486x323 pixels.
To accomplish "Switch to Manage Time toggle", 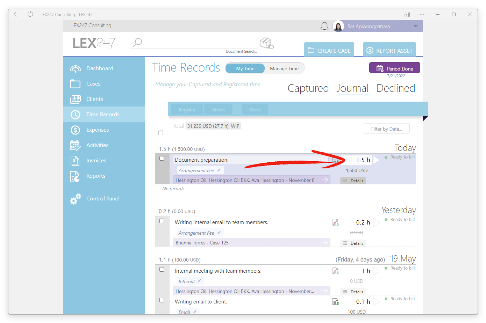I will pyautogui.click(x=284, y=68).
